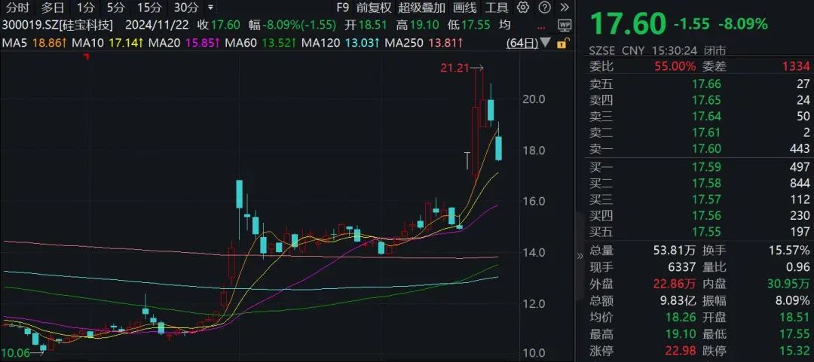Open the F9 deep data button

coord(343,8)
